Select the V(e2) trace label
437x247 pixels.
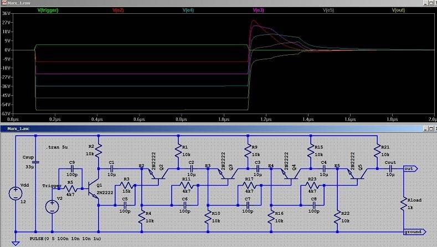tap(119, 10)
